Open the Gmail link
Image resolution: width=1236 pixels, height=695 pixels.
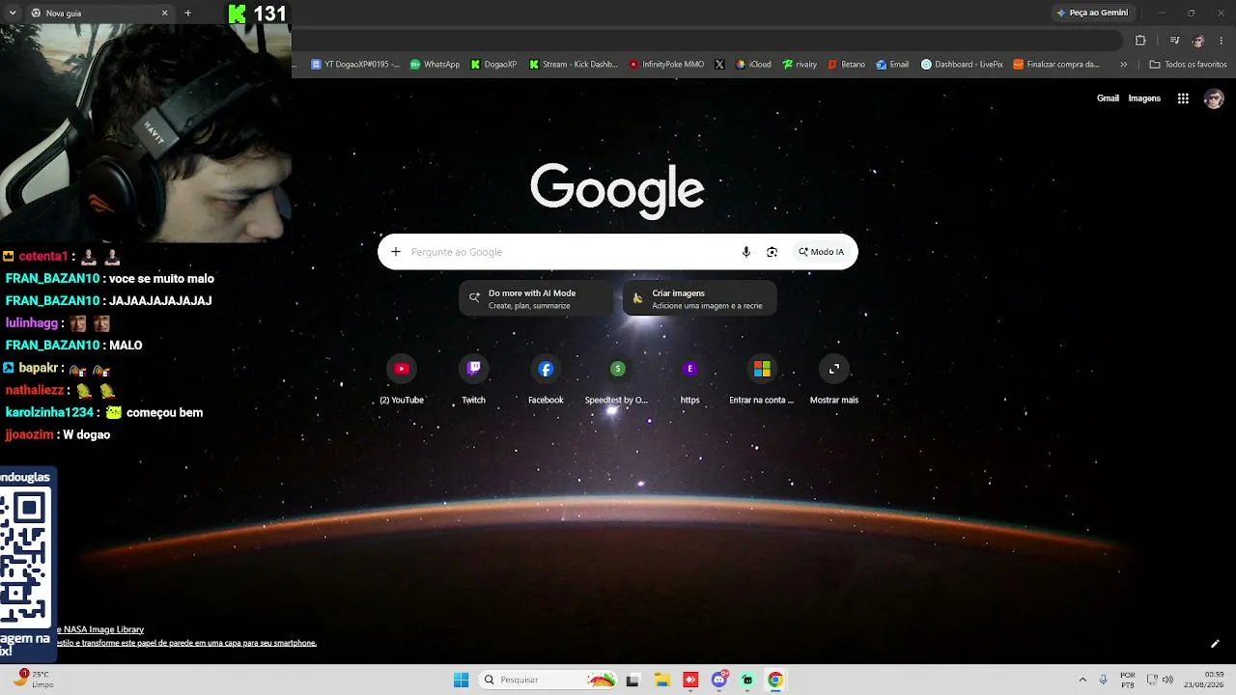(1108, 98)
